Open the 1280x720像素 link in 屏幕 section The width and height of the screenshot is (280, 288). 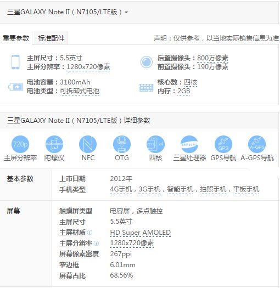click(x=132, y=243)
